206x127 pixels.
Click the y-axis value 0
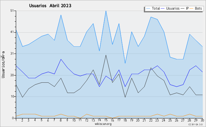click(13, 118)
